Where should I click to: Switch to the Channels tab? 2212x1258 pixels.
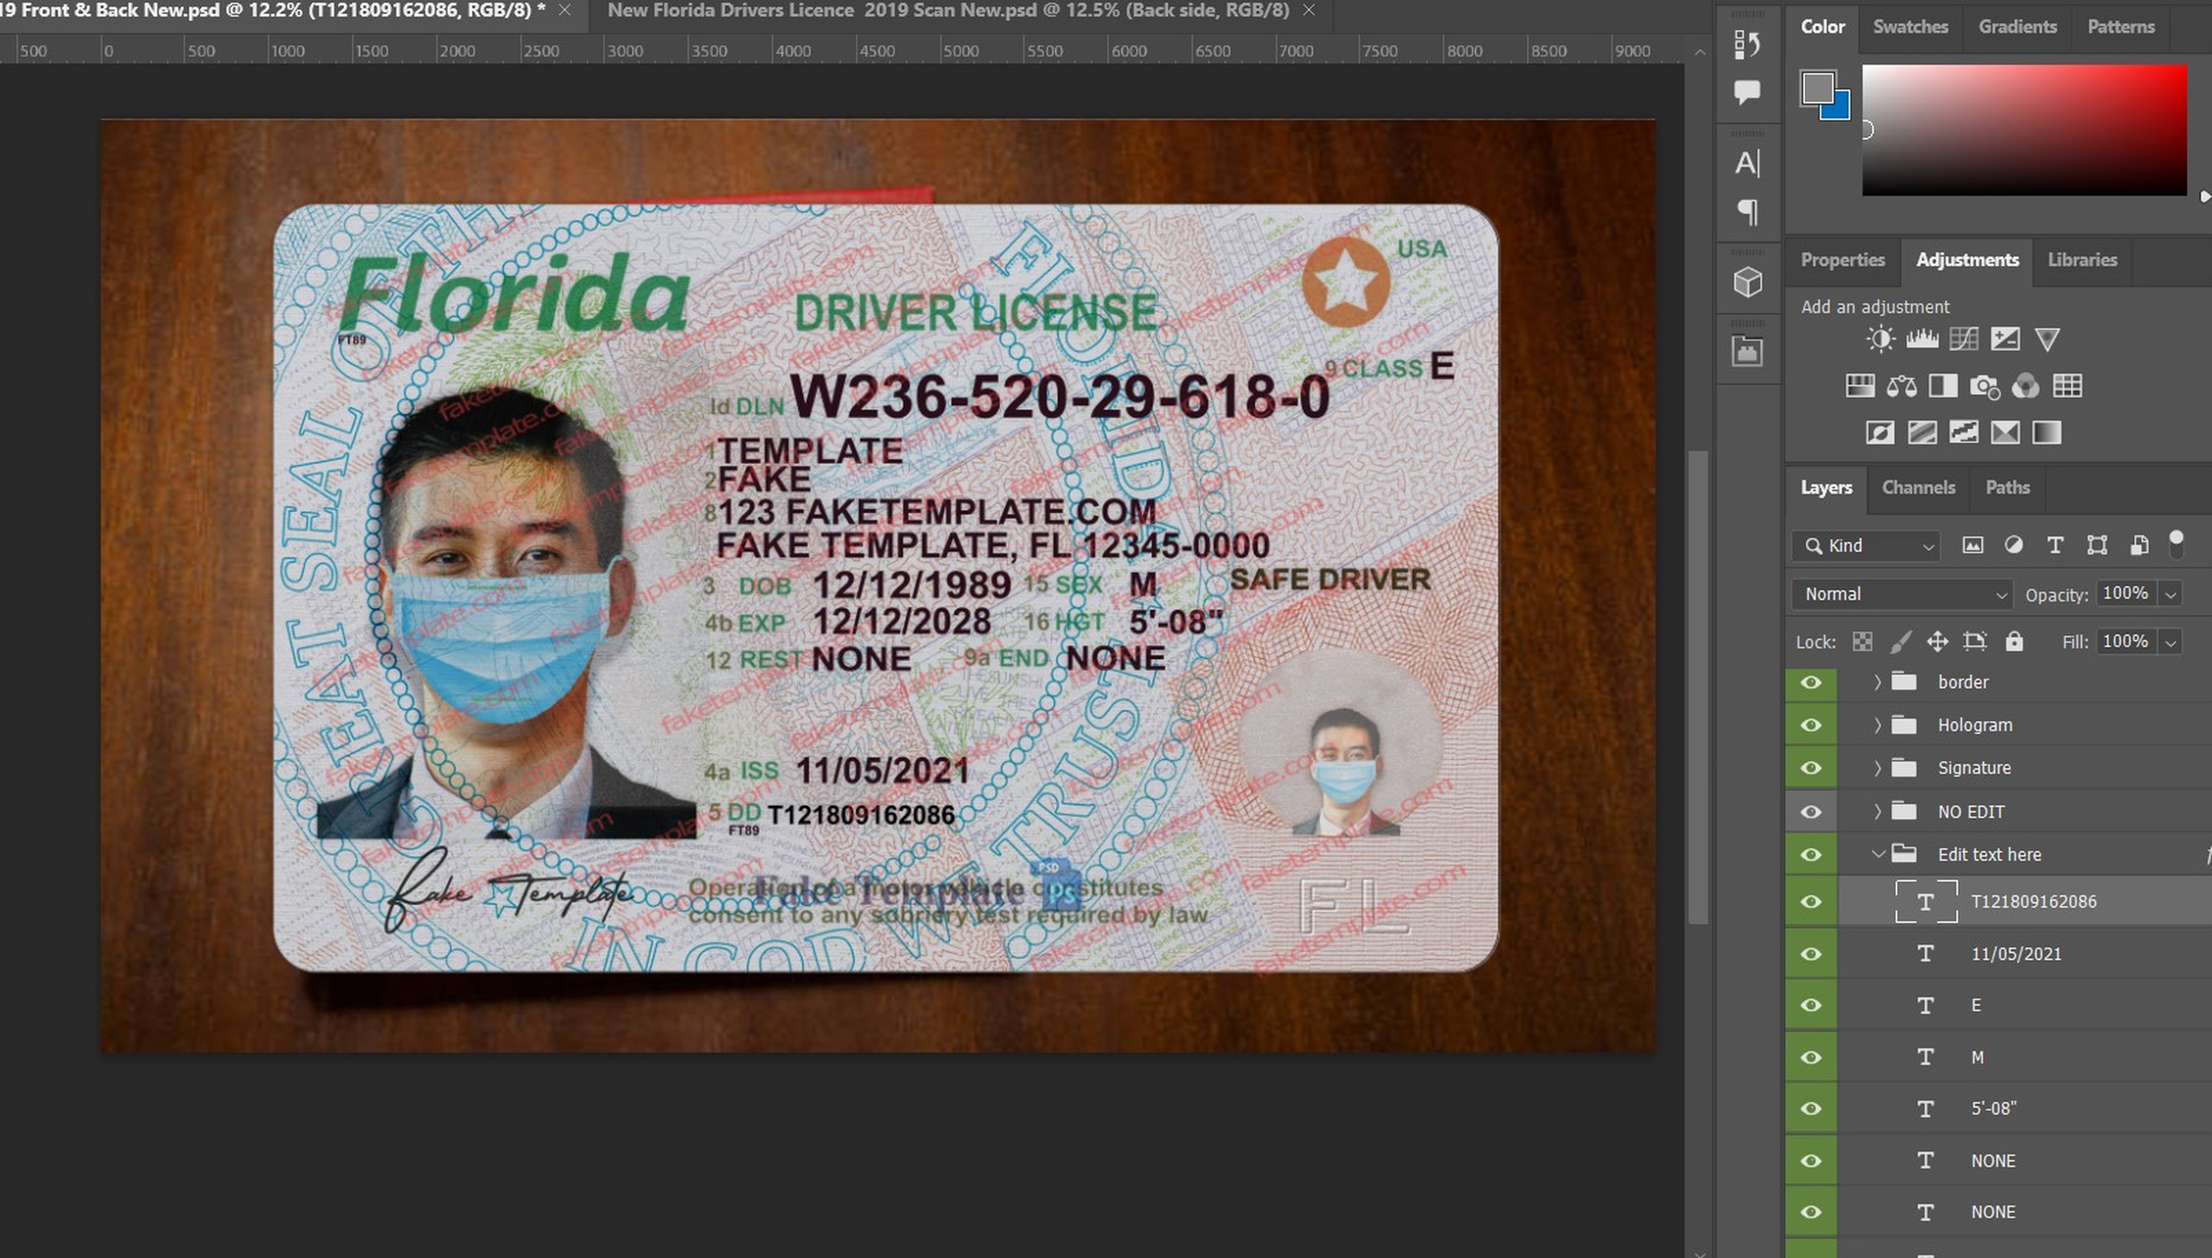[1918, 487]
